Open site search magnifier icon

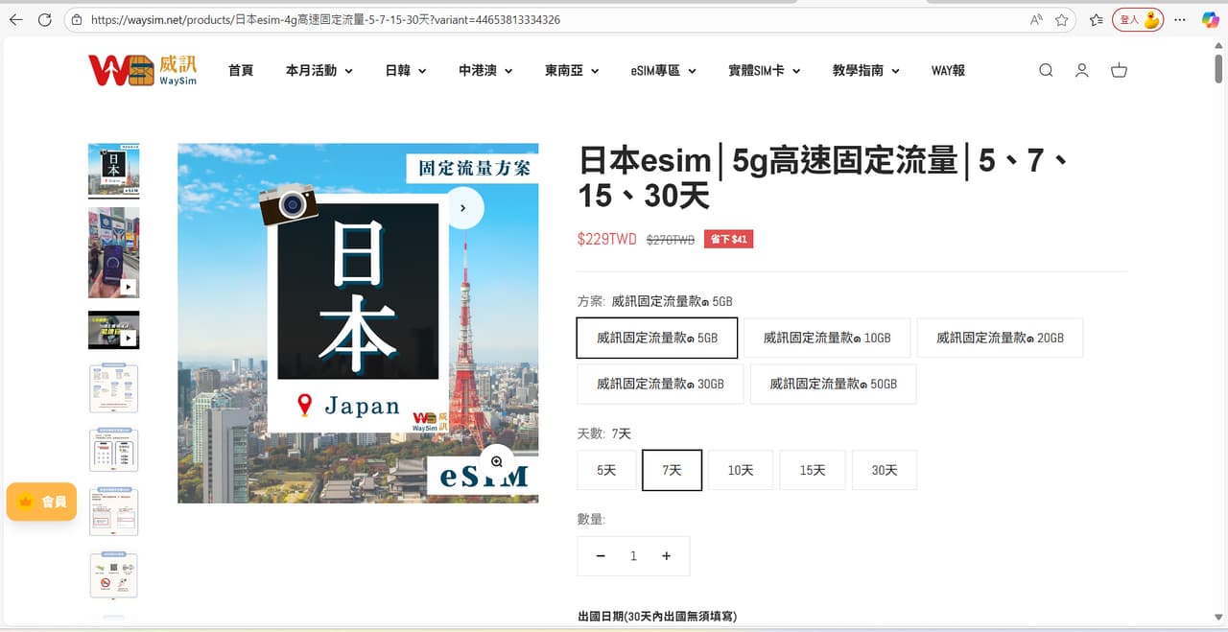point(1046,70)
